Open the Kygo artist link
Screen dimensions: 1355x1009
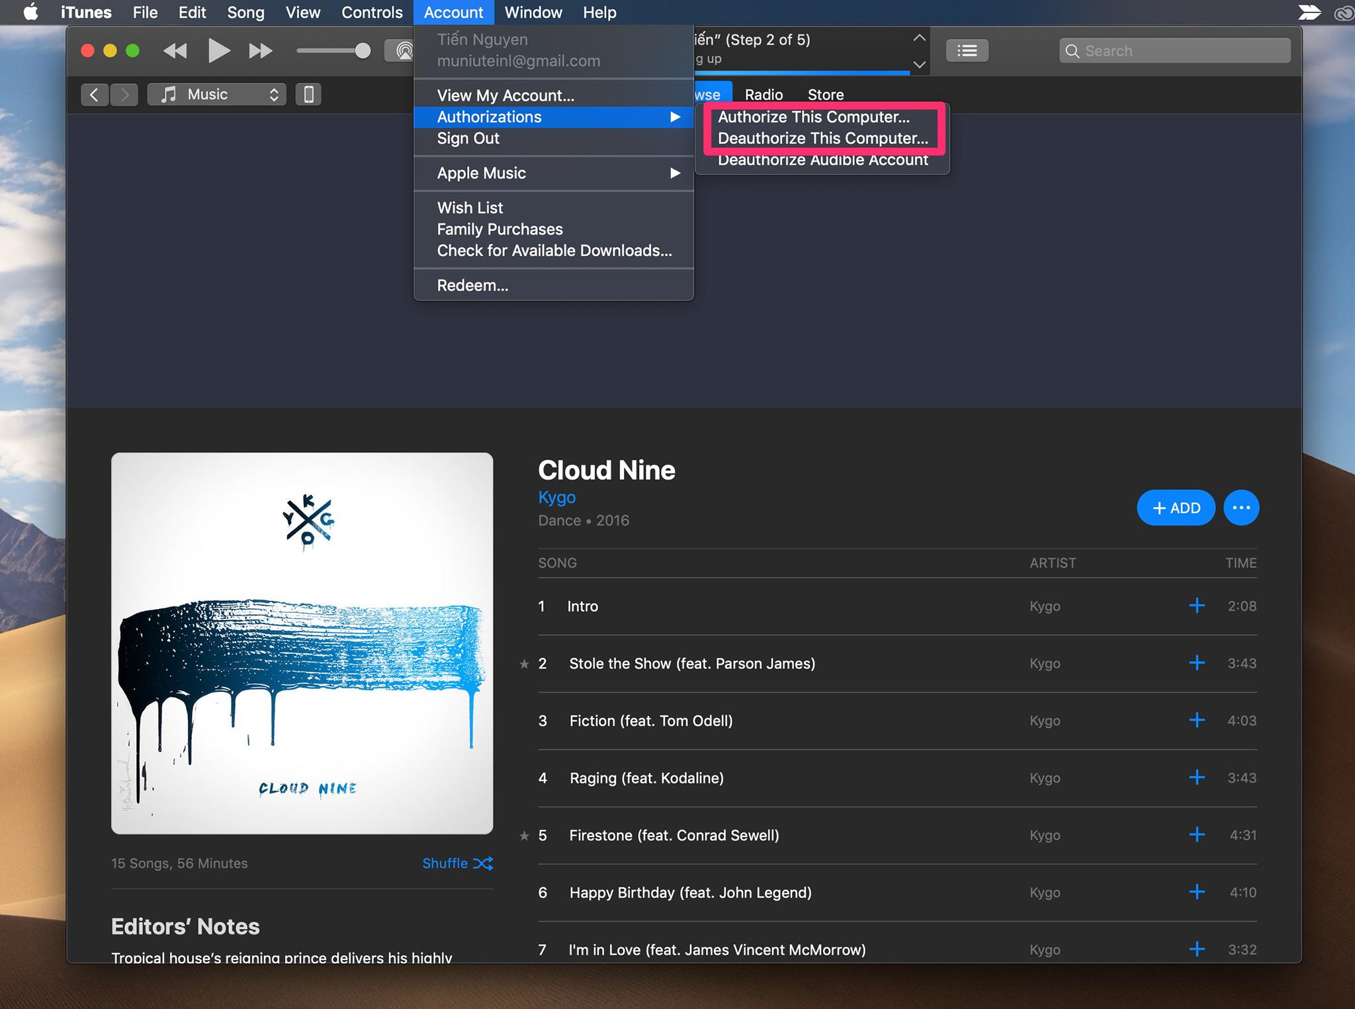(x=556, y=497)
